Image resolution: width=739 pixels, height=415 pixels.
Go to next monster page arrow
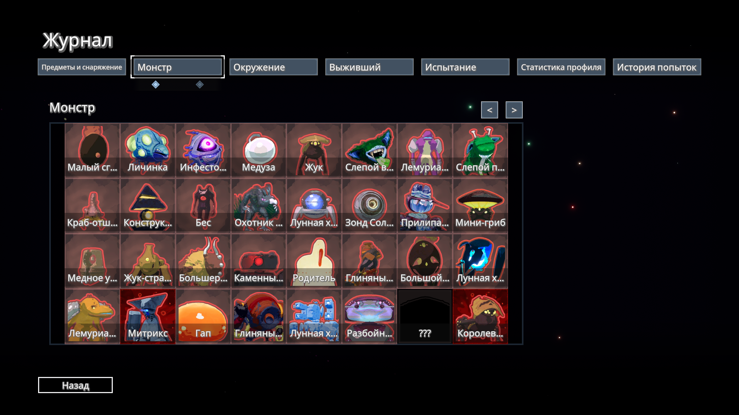click(514, 110)
